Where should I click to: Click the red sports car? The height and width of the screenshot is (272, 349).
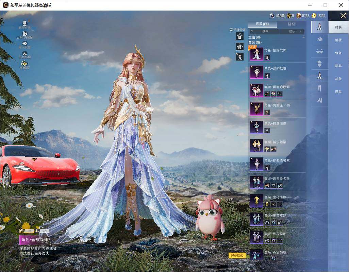pos(39,166)
